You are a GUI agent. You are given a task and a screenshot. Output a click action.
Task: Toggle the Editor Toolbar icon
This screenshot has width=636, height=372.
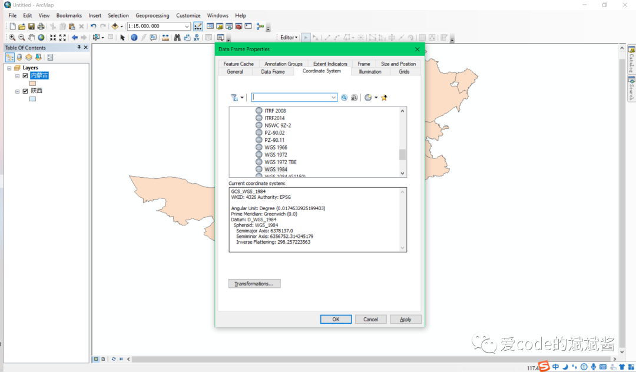click(x=198, y=26)
